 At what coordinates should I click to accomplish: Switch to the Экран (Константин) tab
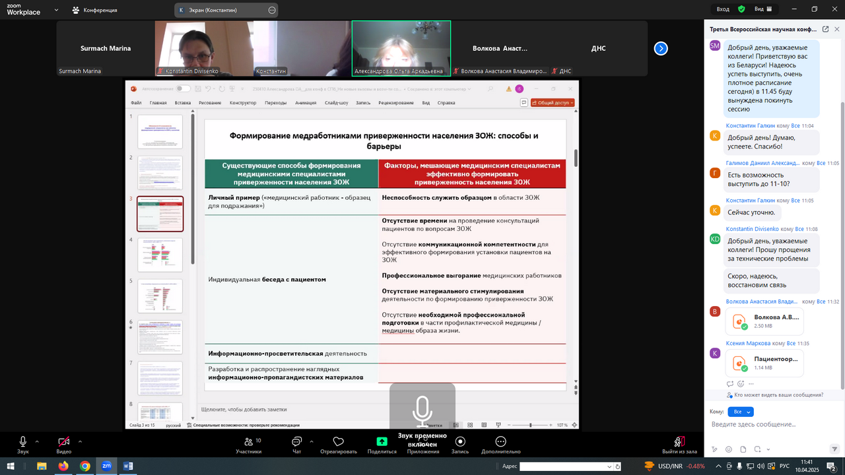(x=226, y=10)
